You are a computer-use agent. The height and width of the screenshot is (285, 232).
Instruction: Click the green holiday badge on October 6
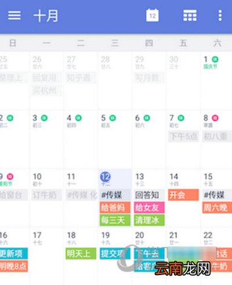(x=147, y=118)
